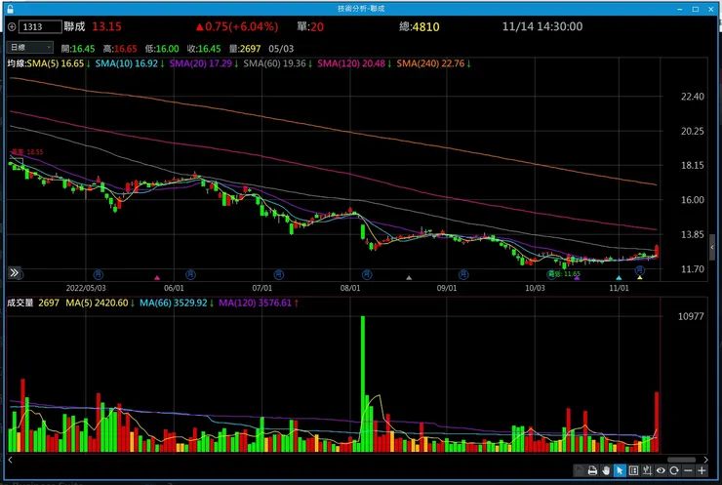The image size is (722, 485).
Task: Edit the stock code field 1313
Action: (x=40, y=26)
